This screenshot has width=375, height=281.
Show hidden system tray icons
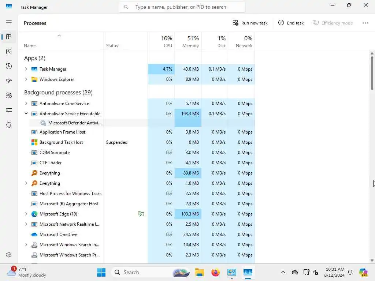tap(283, 272)
